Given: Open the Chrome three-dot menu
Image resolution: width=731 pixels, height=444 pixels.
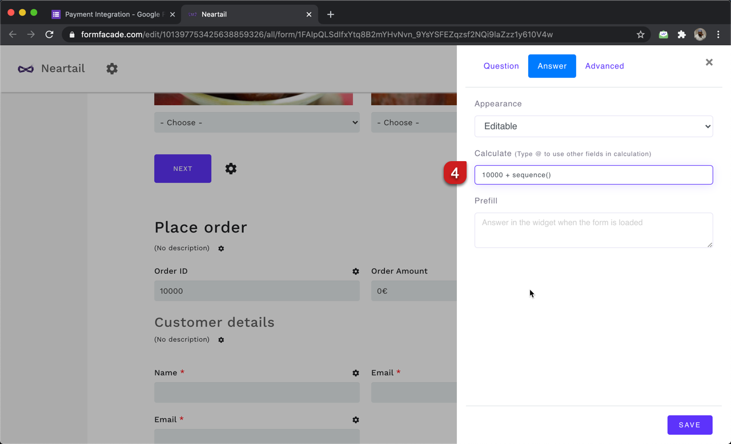Looking at the screenshot, I should point(718,34).
